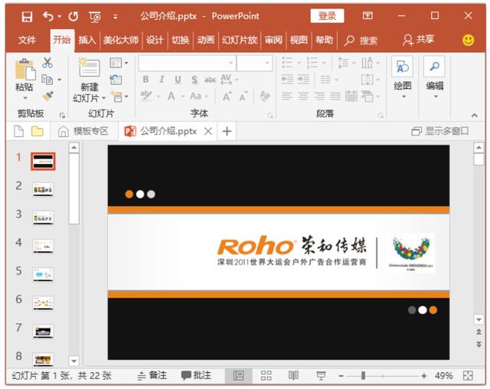Open the 编辑 editing menu

pyautogui.click(x=434, y=77)
